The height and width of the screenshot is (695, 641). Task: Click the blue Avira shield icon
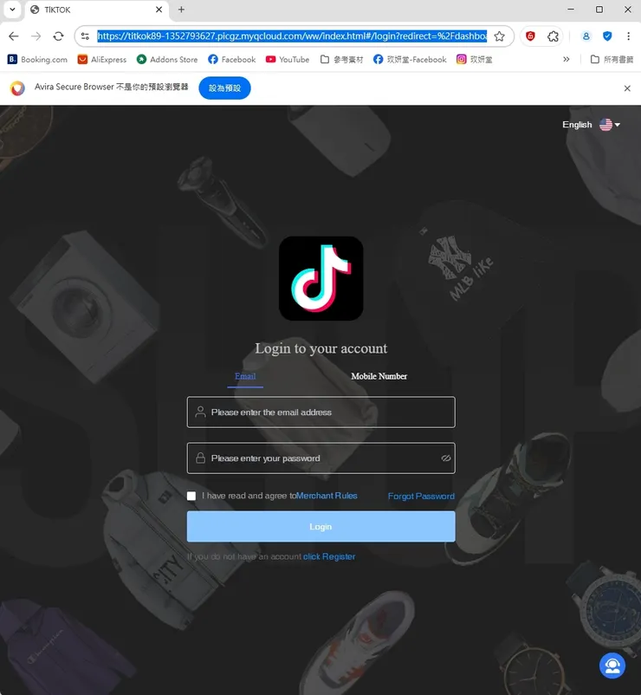[x=607, y=36]
